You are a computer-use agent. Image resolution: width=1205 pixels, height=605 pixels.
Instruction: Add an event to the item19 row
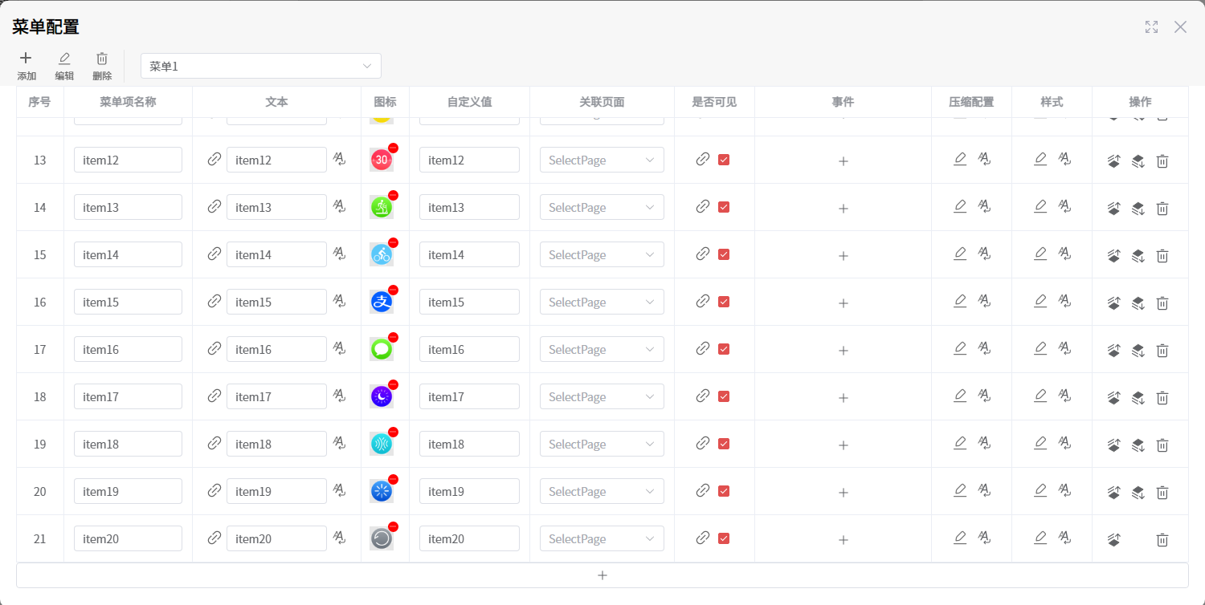pyautogui.click(x=843, y=492)
